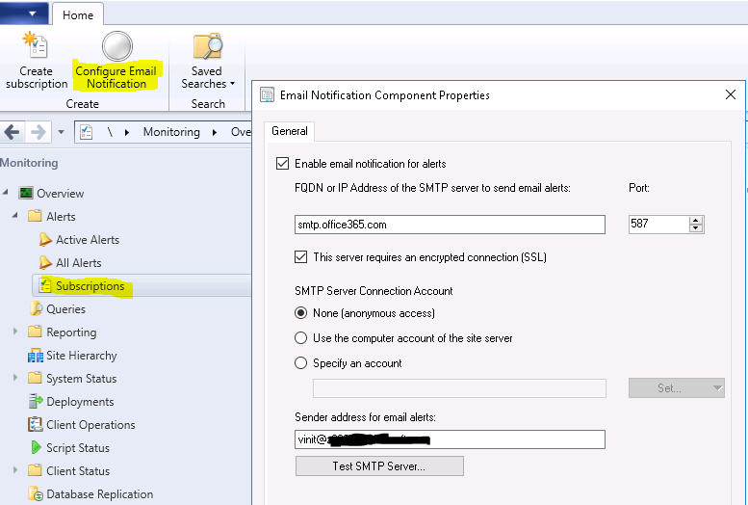The image size is (748, 505).
Task: Toggle Enable email notification for alerts
Action: pos(282,164)
